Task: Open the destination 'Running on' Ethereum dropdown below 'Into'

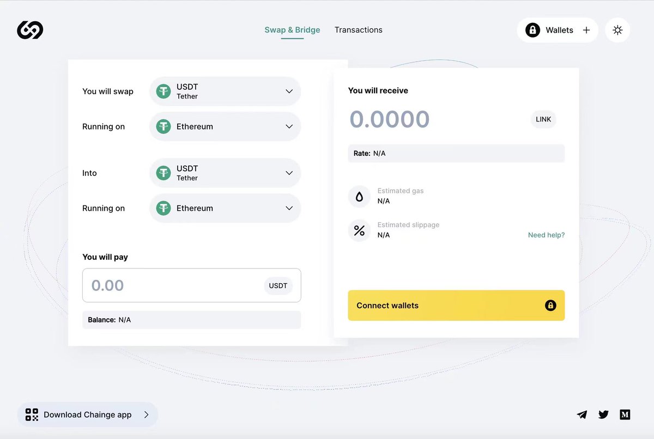Action: tap(225, 208)
